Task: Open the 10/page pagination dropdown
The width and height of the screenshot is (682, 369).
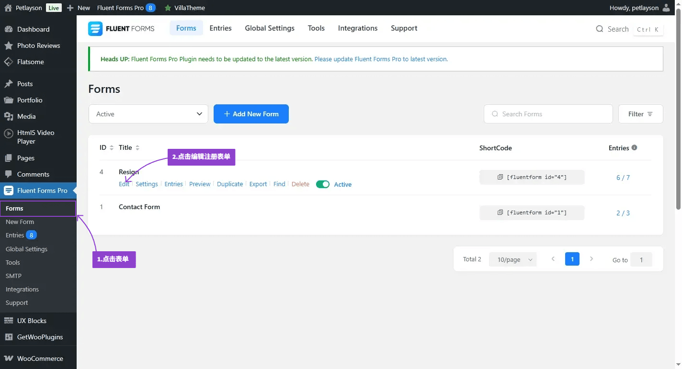Action: [513, 259]
